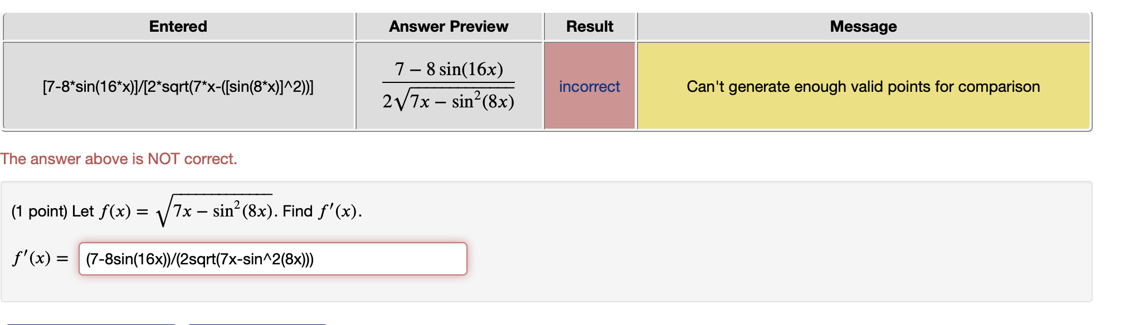
Task: Click the rendered answer preview fraction
Action: 448,85
